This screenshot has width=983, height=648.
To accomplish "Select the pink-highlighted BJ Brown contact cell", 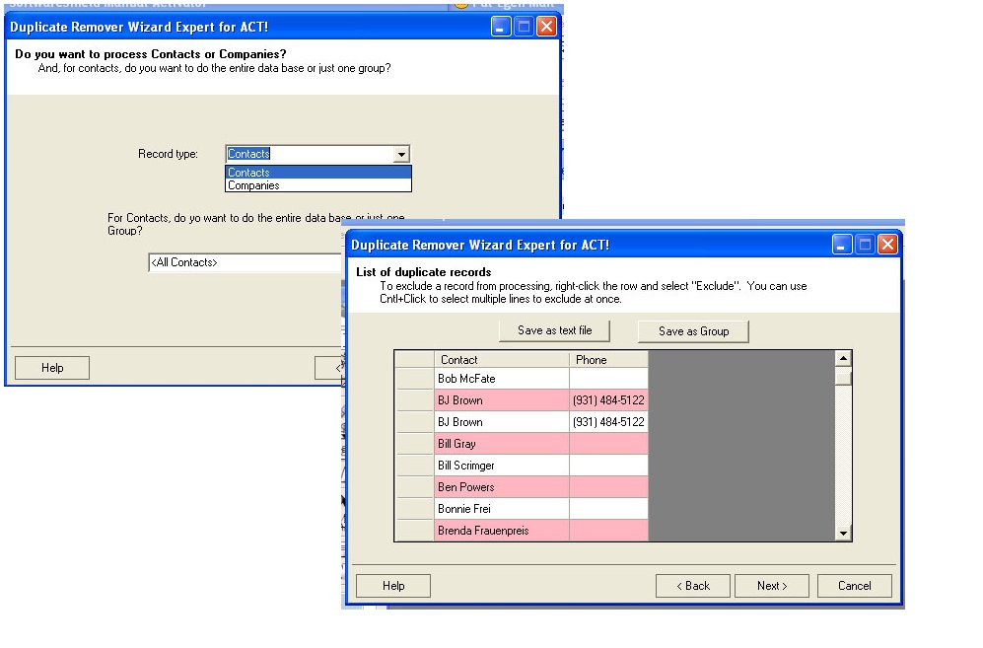I will (502, 400).
